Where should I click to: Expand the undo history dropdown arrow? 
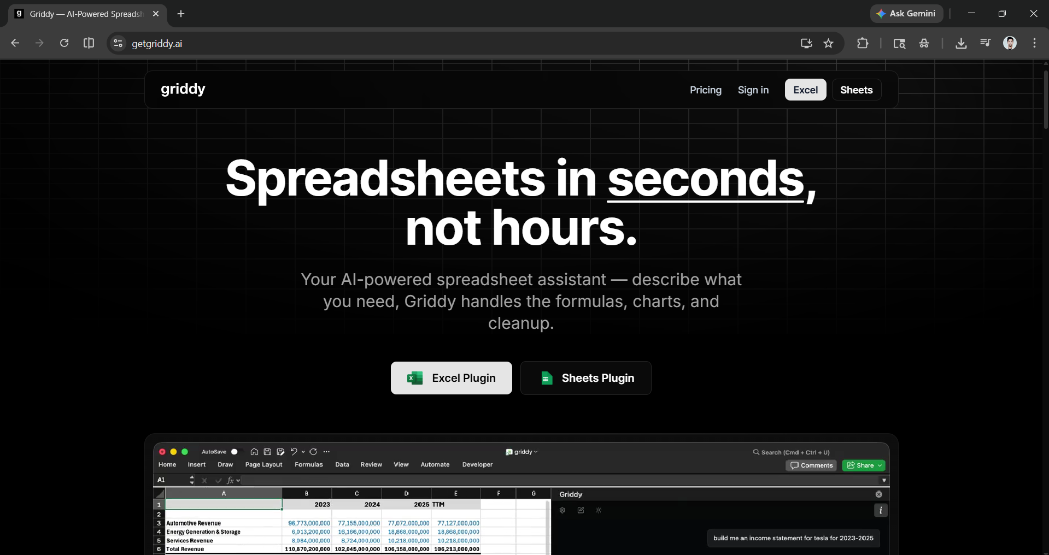[x=303, y=452]
